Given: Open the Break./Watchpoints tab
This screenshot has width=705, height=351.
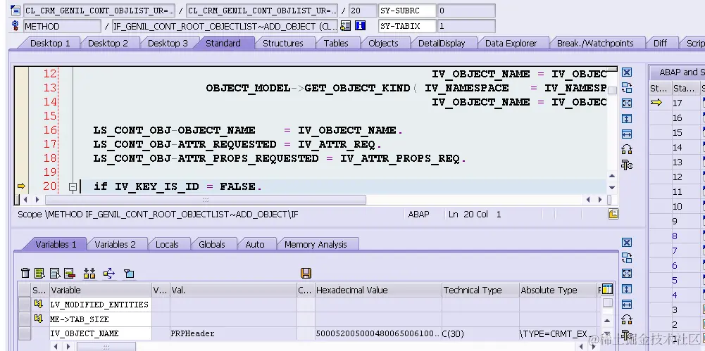Looking at the screenshot, I should pos(595,43).
